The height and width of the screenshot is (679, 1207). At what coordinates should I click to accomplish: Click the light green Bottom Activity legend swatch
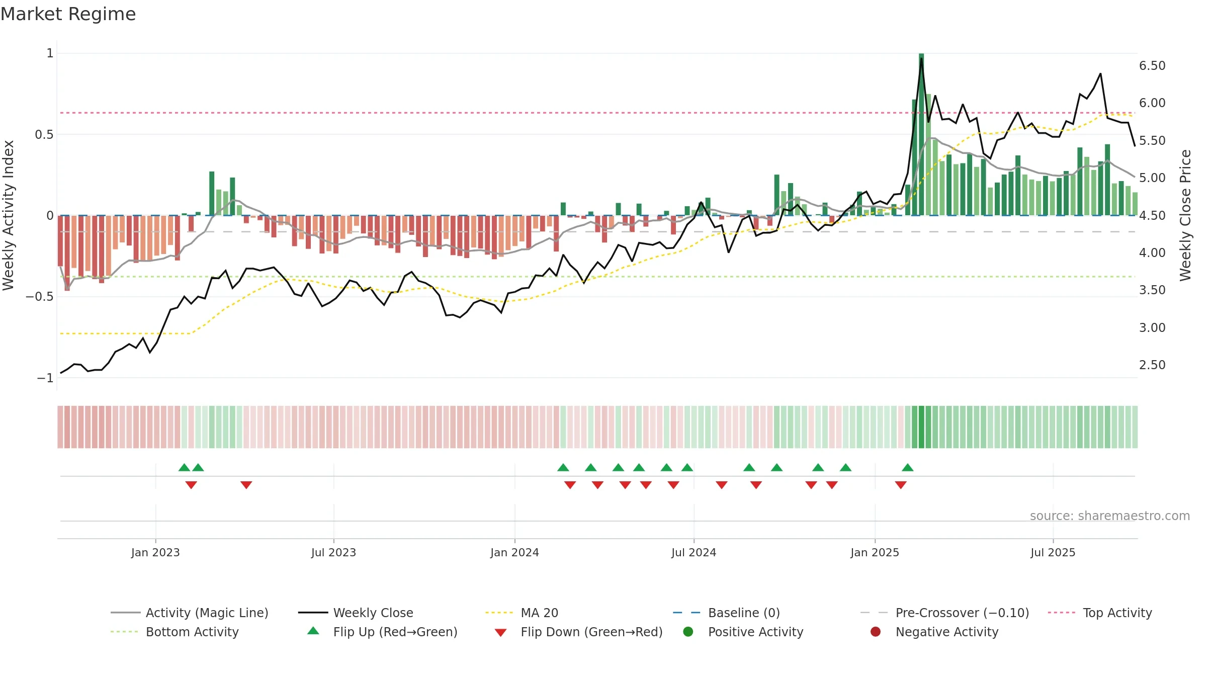tap(124, 632)
